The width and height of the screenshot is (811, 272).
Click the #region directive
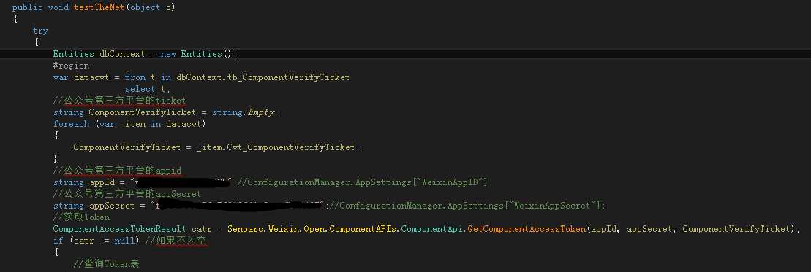(71, 66)
